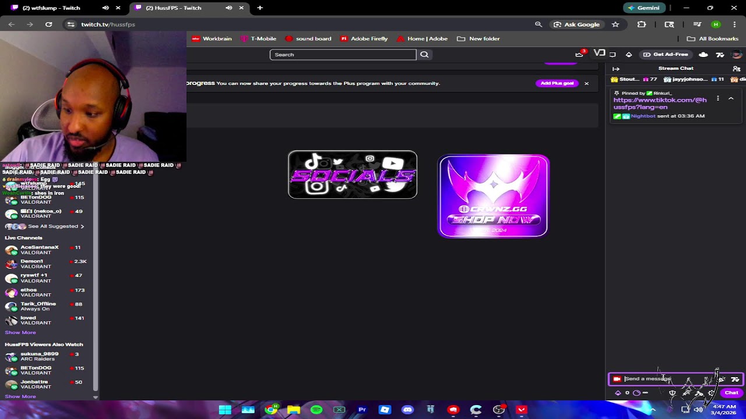Click the chat shield moderation icon
746x419 pixels.
(672, 393)
